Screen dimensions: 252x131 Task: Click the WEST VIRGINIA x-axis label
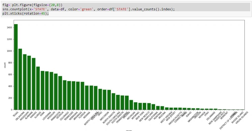point(166,117)
